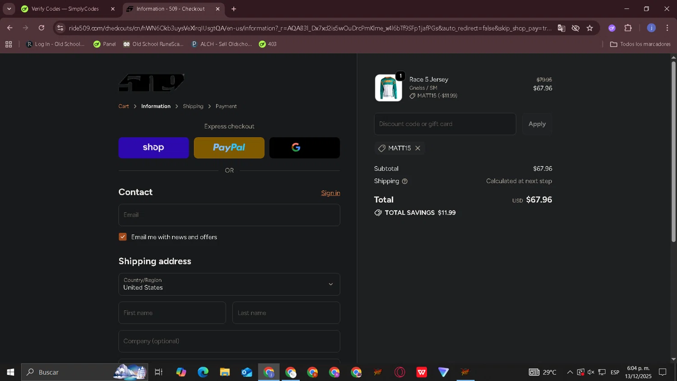This screenshot has width=677, height=381.
Task: Launch Copilot from taskbar
Action: tap(181, 372)
